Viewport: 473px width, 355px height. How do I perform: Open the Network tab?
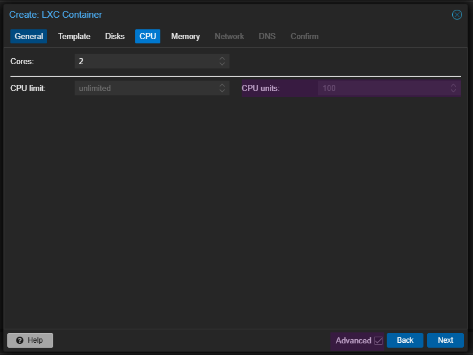229,36
